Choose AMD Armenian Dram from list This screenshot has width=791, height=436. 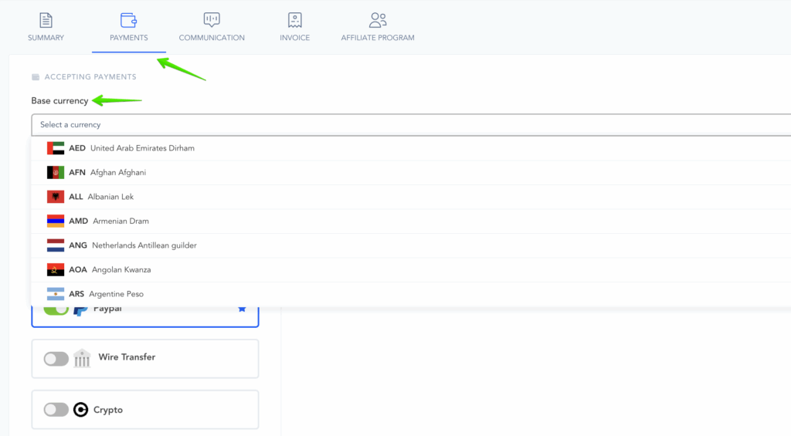click(121, 221)
